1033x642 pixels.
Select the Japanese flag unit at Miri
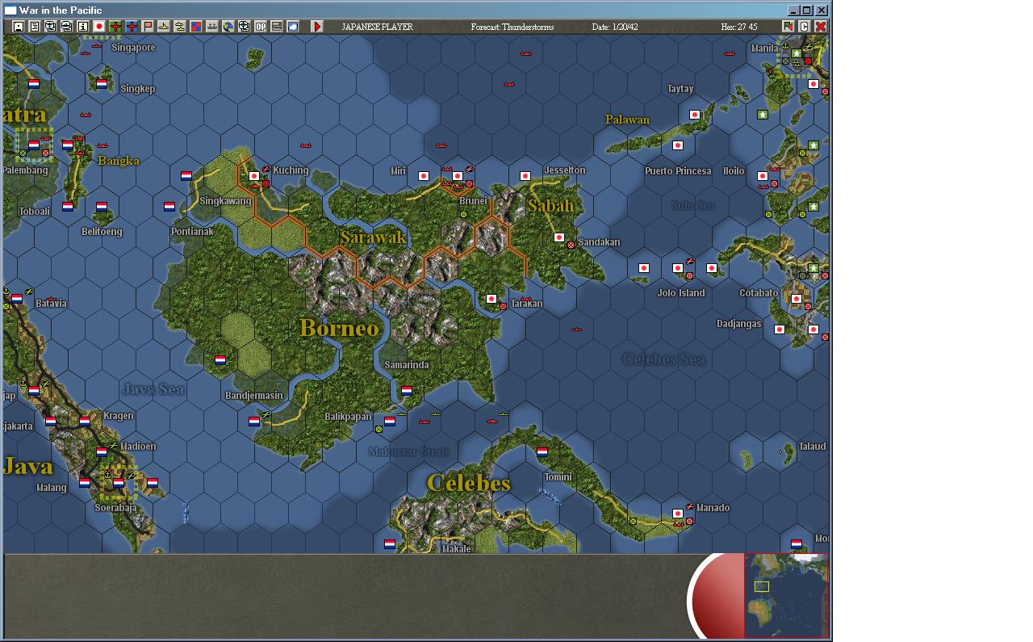(424, 176)
